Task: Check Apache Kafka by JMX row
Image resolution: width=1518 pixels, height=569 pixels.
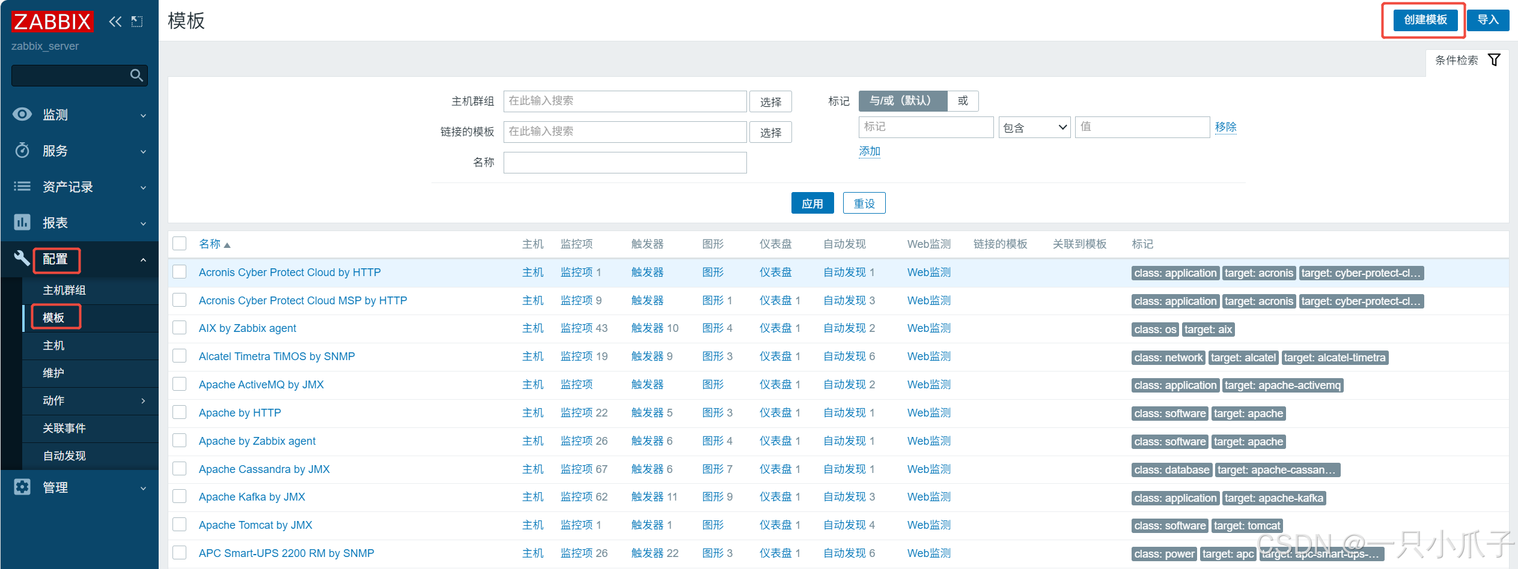Action: click(x=179, y=496)
